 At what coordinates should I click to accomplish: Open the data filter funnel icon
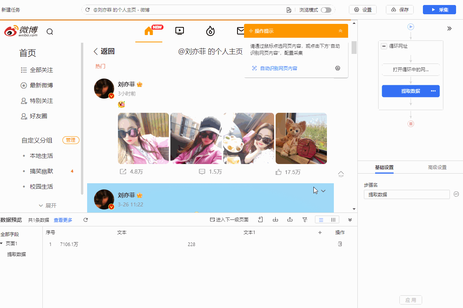point(305,220)
